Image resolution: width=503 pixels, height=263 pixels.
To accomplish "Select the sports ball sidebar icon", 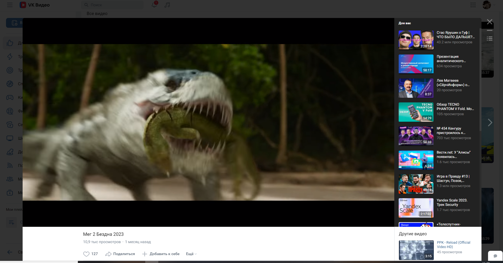I will tap(10, 84).
